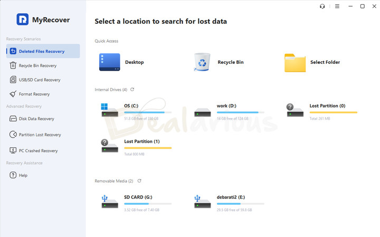Click the work (D:) drive icon
Viewport: 380px width, 237px height.
pos(202,112)
